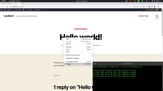This screenshot has height=91, width=163.
Task: Click the volume icon in system tray
Action: click(x=155, y=1)
